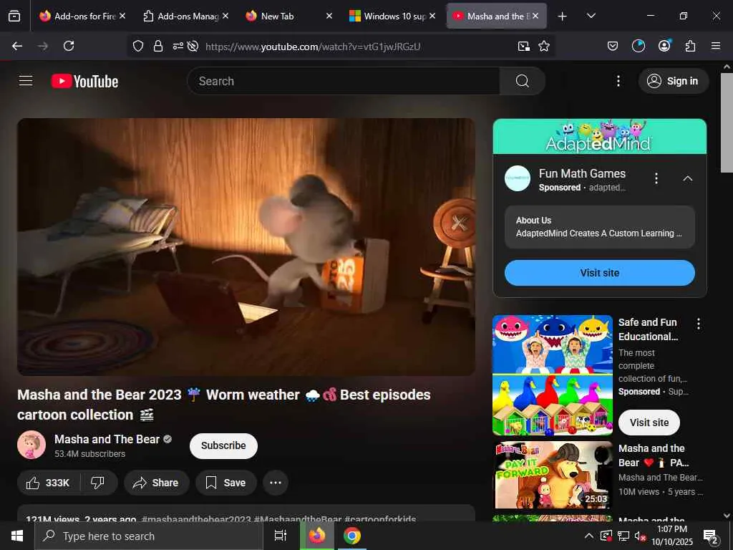Visit site for Fun Math Games ad
733x550 pixels.
[x=600, y=273]
